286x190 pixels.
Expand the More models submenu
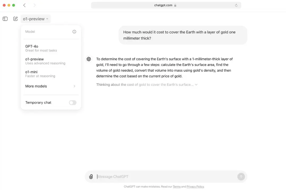(51, 86)
